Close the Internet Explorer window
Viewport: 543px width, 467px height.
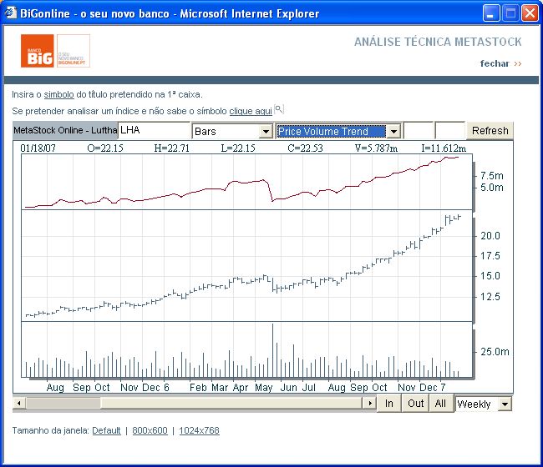click(530, 13)
